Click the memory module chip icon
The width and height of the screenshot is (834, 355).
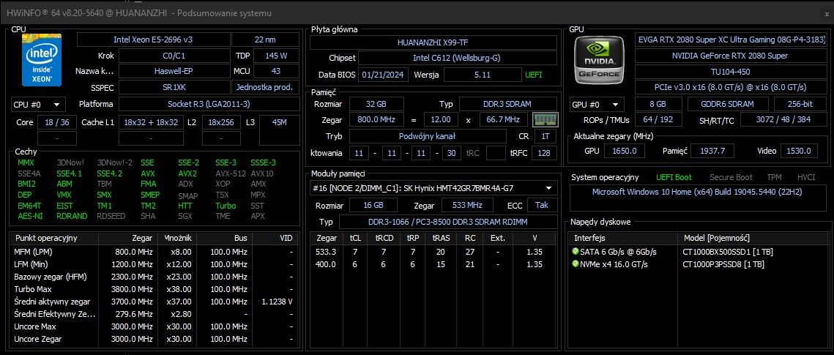546,119
